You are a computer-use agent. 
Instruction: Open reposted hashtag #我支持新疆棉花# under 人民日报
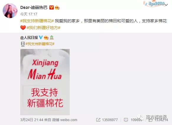pos(40,44)
